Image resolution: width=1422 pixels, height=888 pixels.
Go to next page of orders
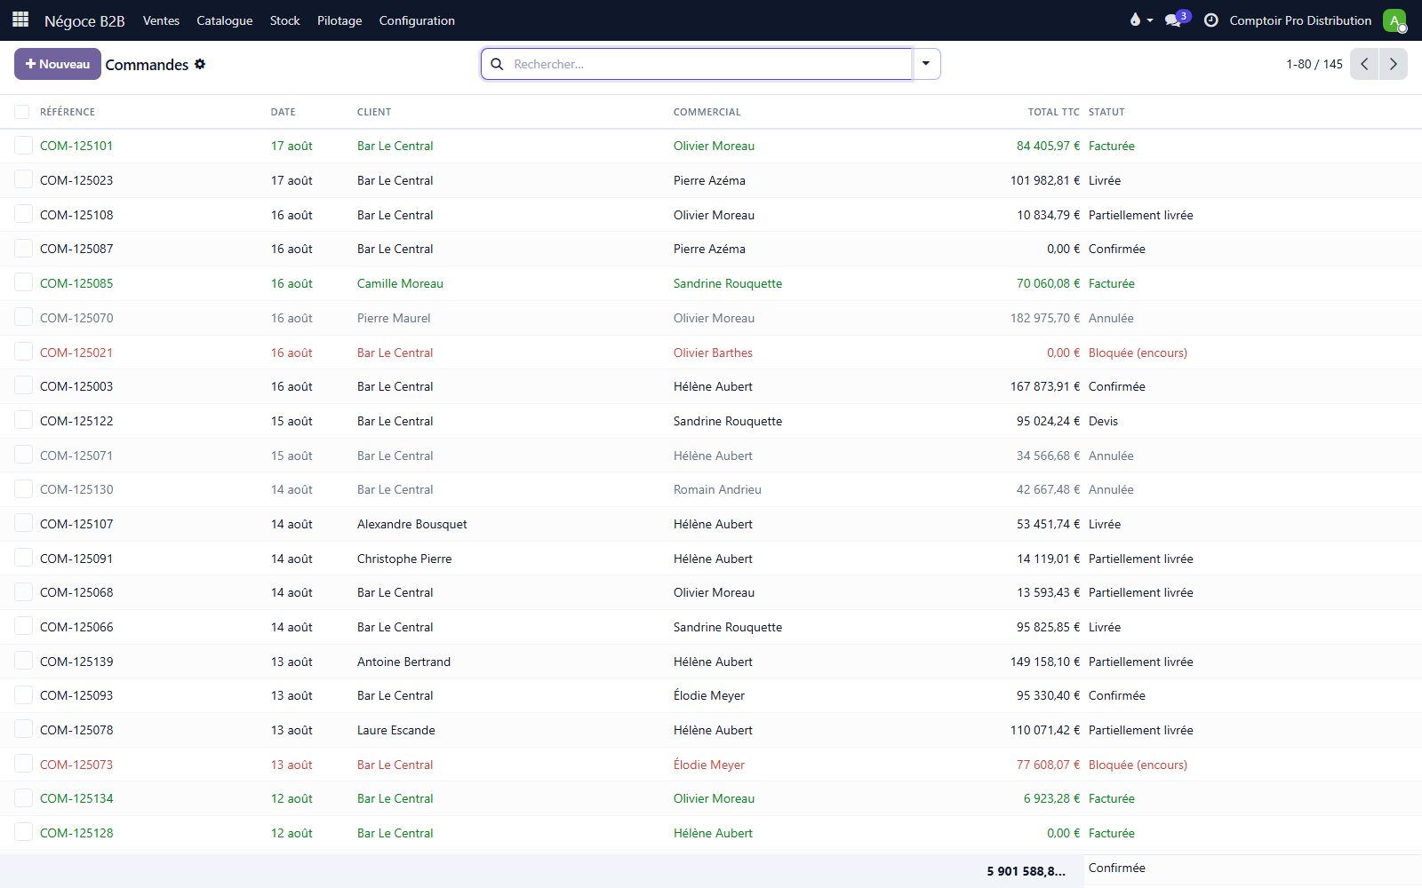1393,64
